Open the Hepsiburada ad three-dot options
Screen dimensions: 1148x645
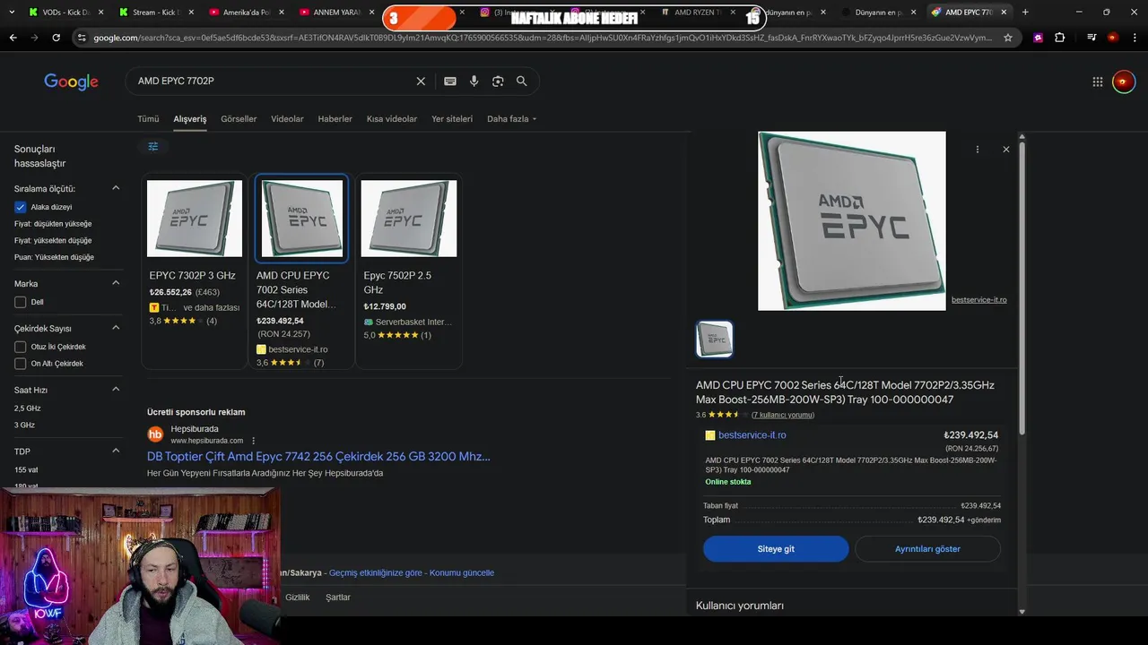pyautogui.click(x=254, y=441)
